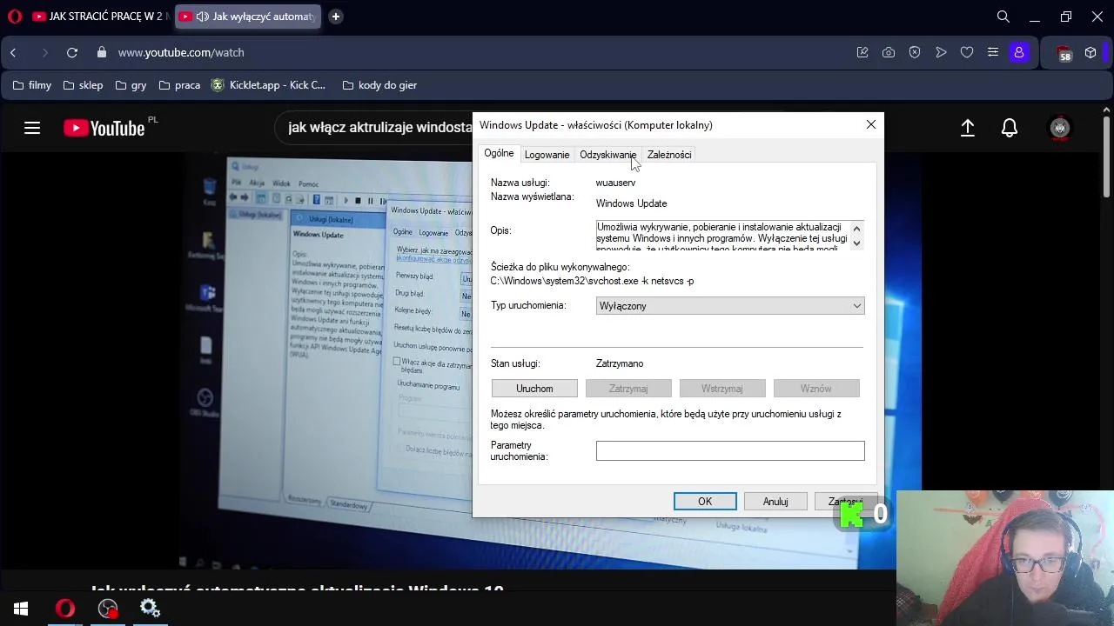Screen dimensions: 1114x626
Task: Open the filmy bookmarks folder
Action: (x=32, y=85)
